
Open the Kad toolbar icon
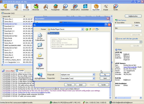pos(16,7)
